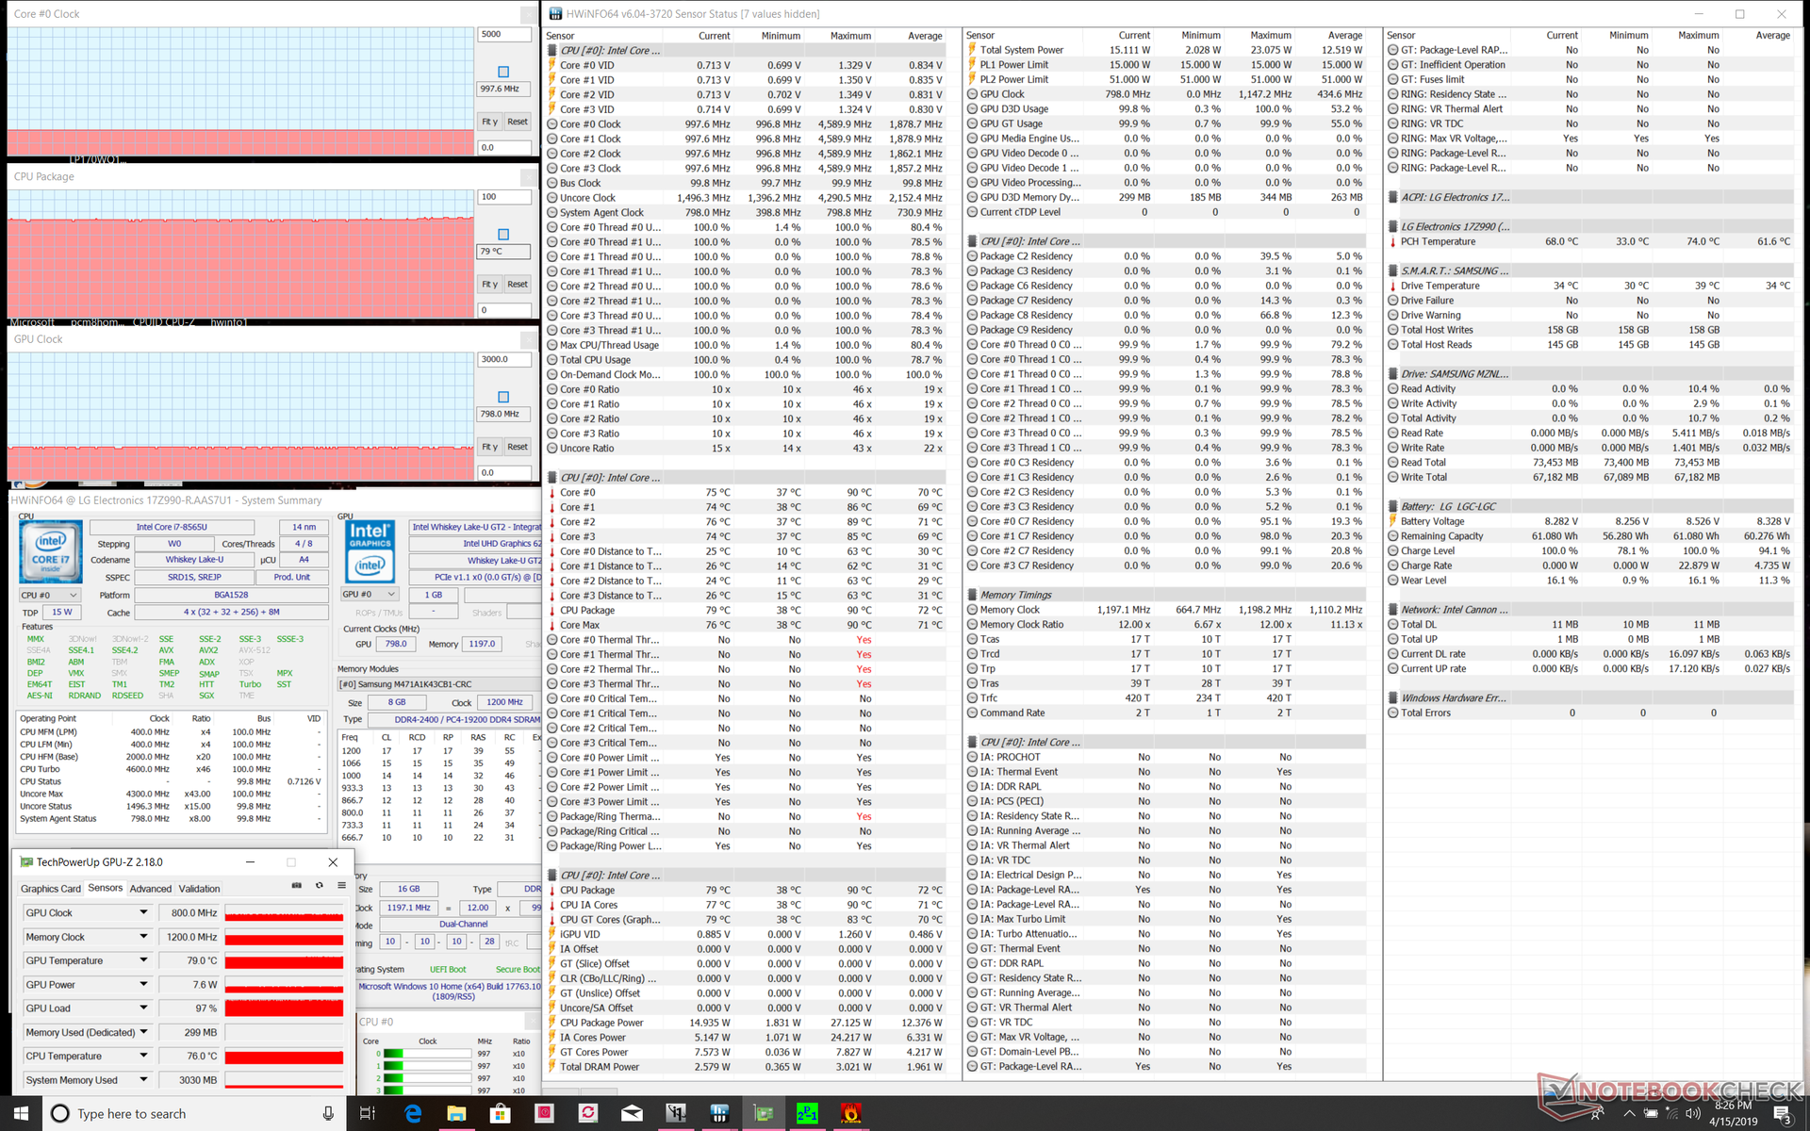1810x1131 pixels.
Task: Toggle the checkbox in GPU Clock graph
Action: point(503,397)
